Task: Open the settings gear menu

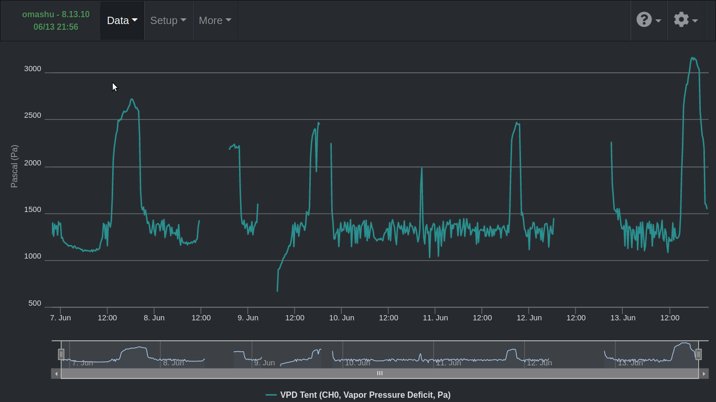Action: 686,20
